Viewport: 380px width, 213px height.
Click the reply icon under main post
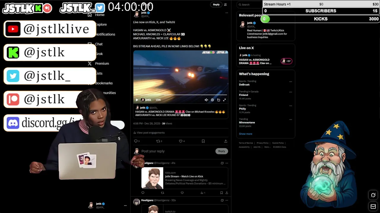136,141
